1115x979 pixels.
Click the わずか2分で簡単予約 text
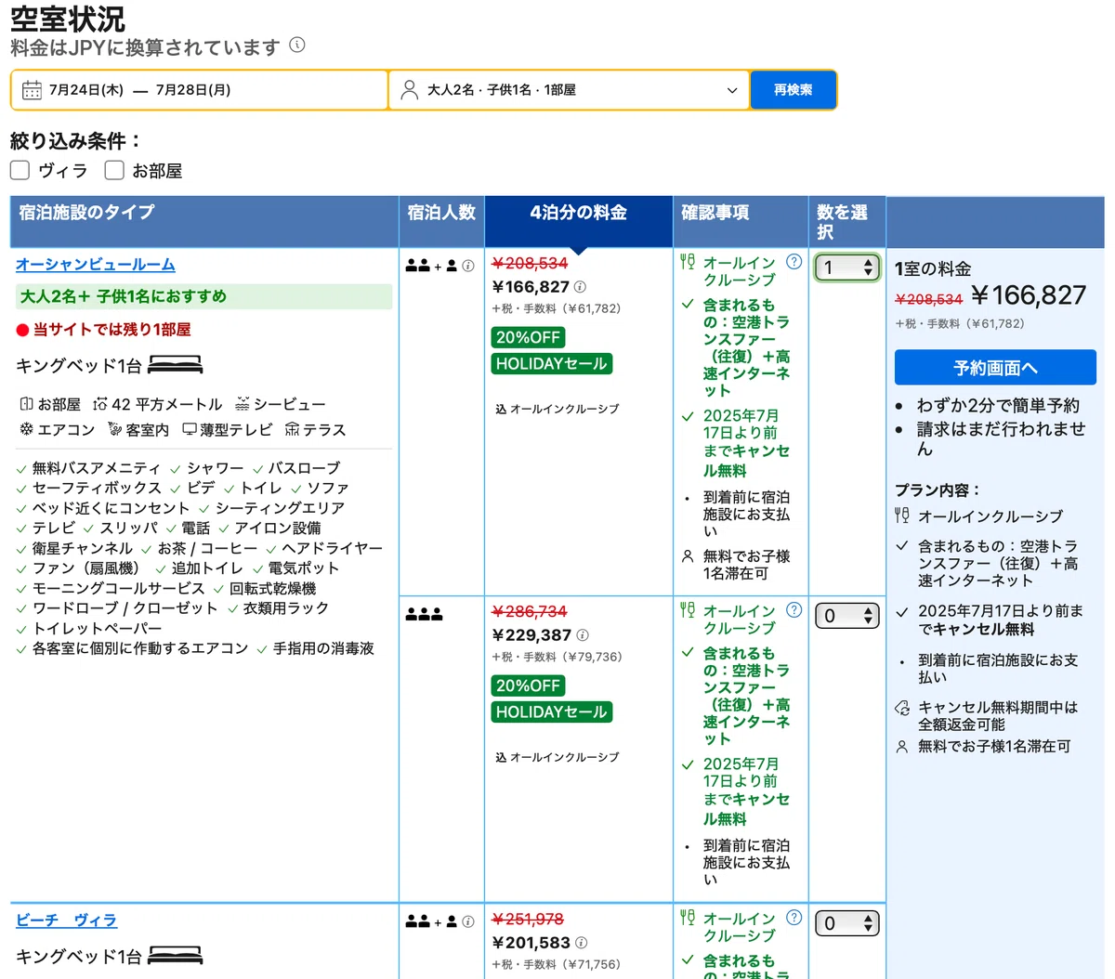(x=998, y=406)
